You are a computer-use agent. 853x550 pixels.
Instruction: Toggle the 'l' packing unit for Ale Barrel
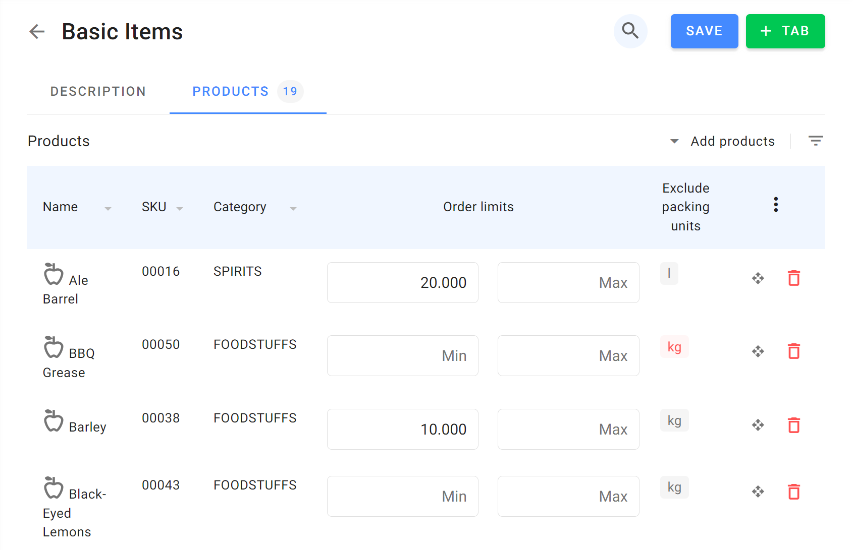click(x=669, y=274)
